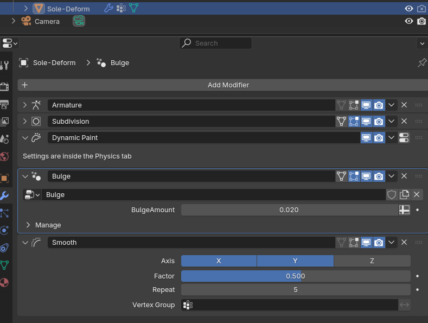
Task: Open the Object Data properties tab
Action: 4,265
